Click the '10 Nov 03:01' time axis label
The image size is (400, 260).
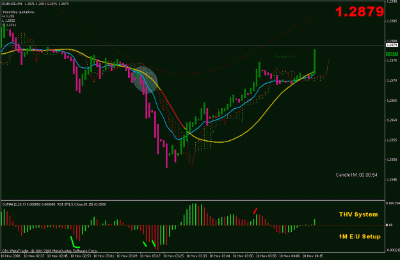pyautogui.click(x=104, y=256)
